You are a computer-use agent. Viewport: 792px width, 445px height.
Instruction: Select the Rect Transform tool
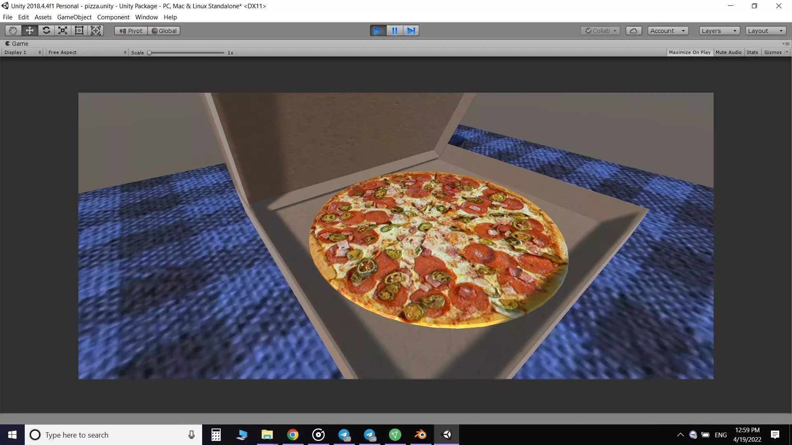tap(79, 30)
